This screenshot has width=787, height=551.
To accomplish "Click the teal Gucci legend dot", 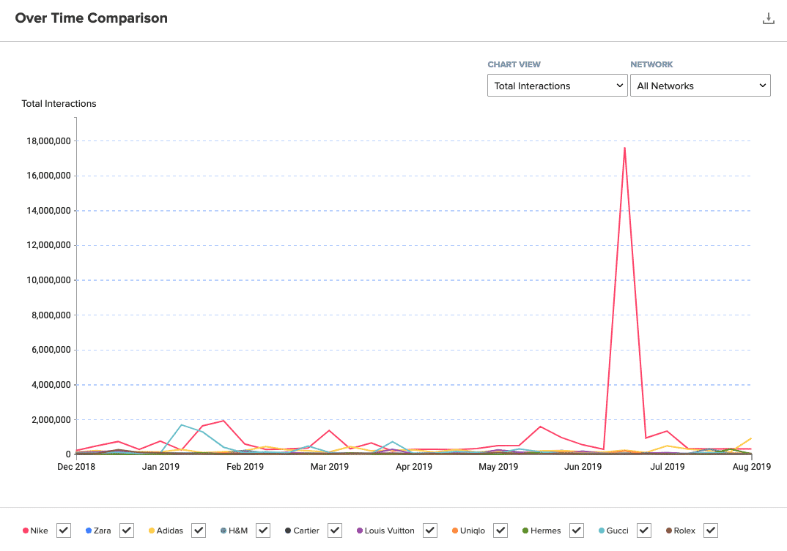I will pos(601,531).
